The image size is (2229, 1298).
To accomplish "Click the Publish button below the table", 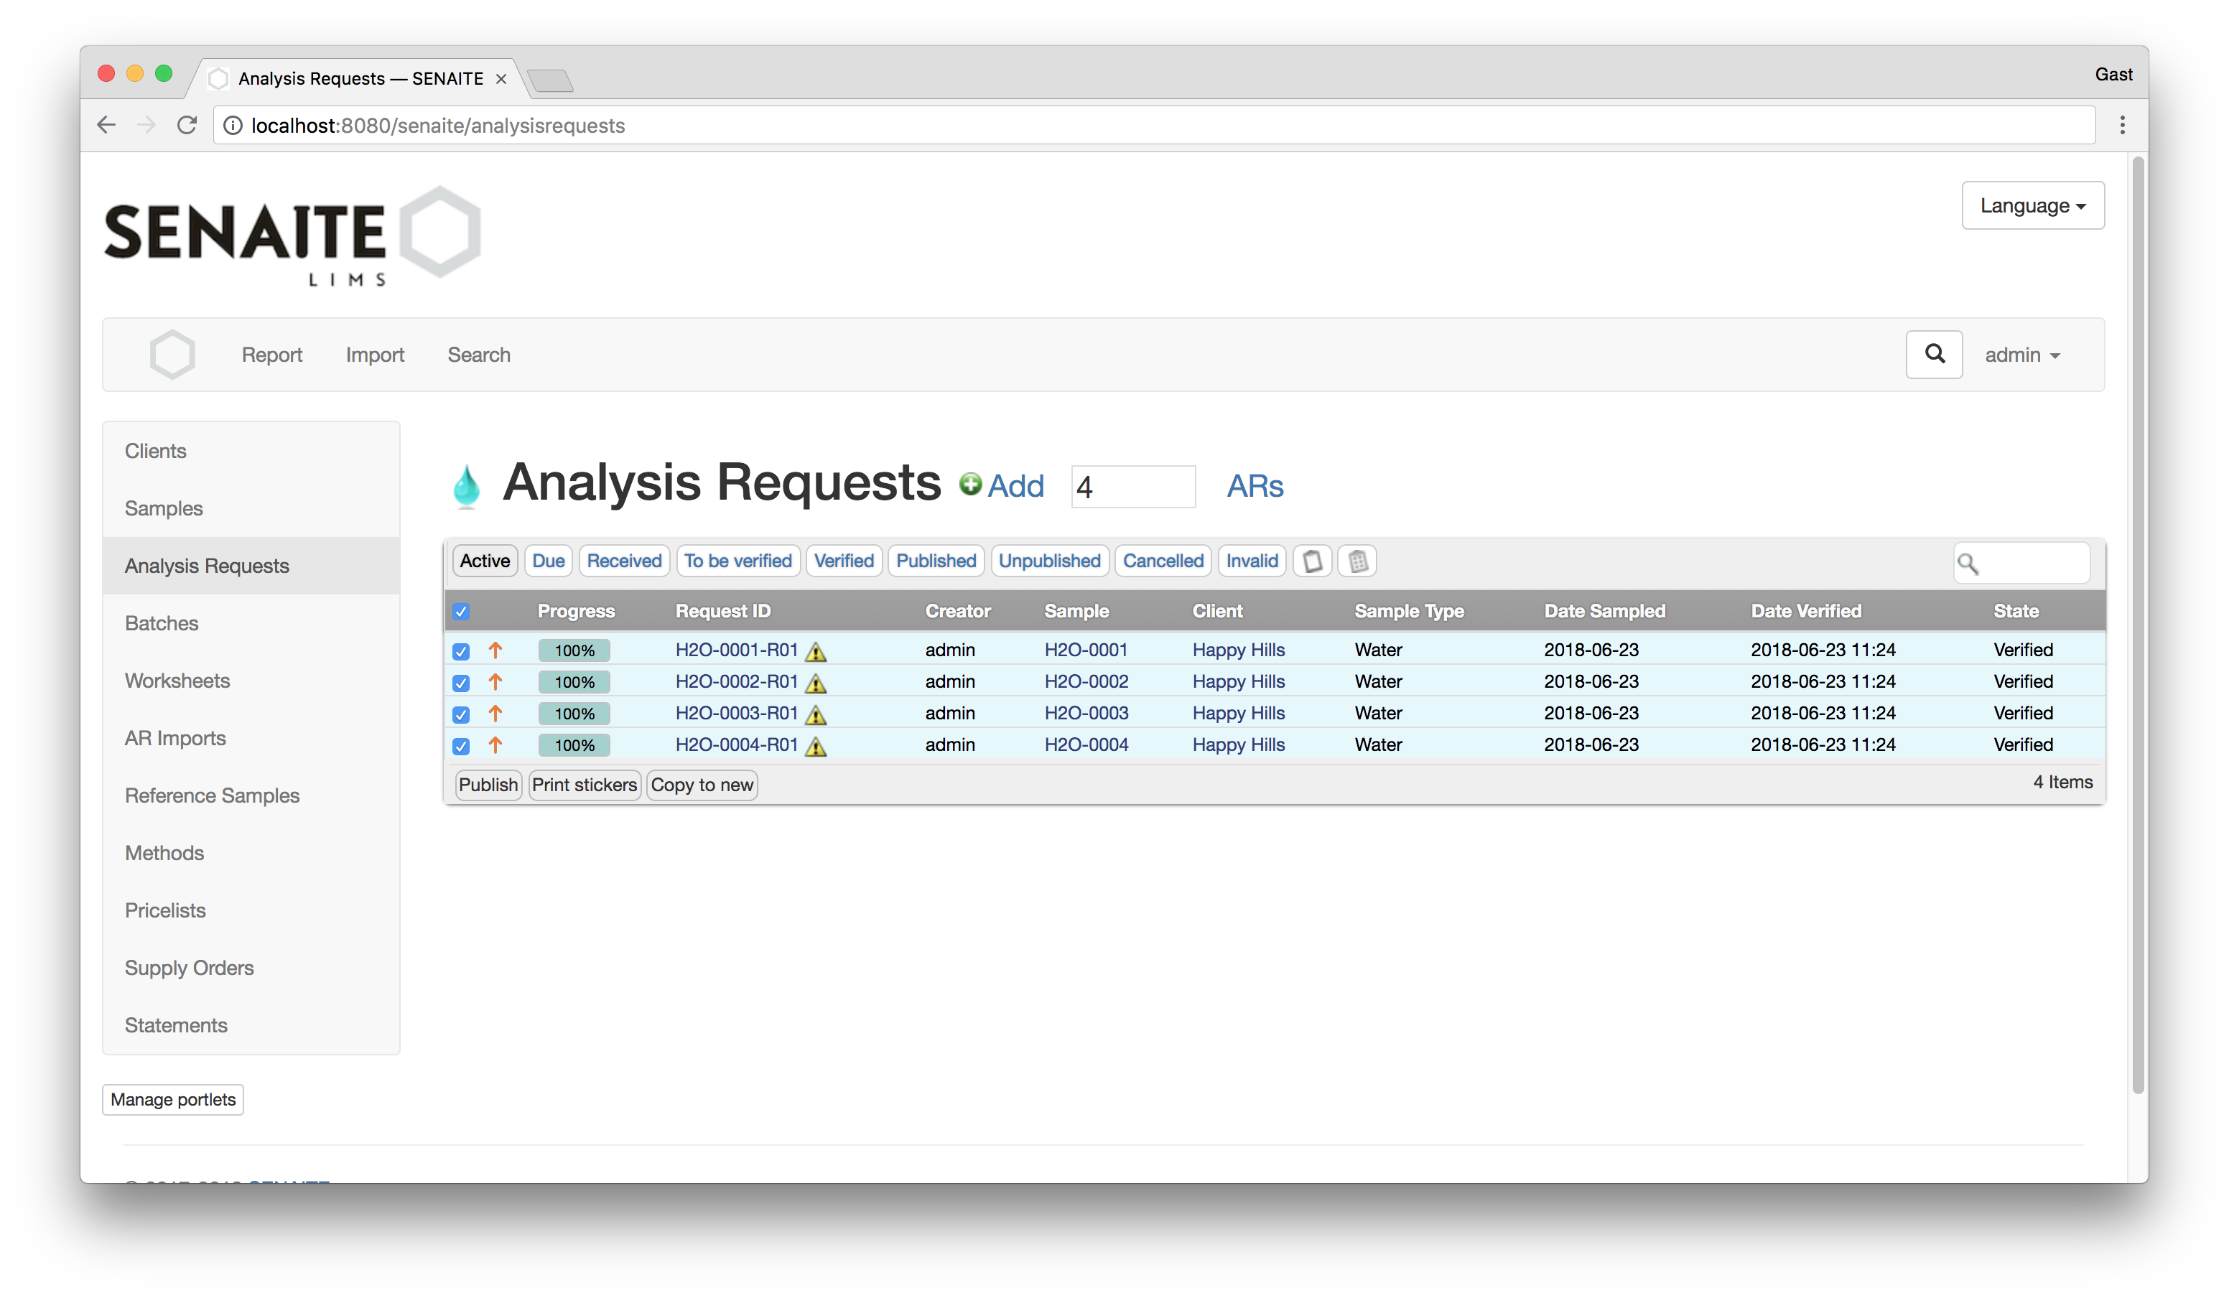I will point(487,783).
